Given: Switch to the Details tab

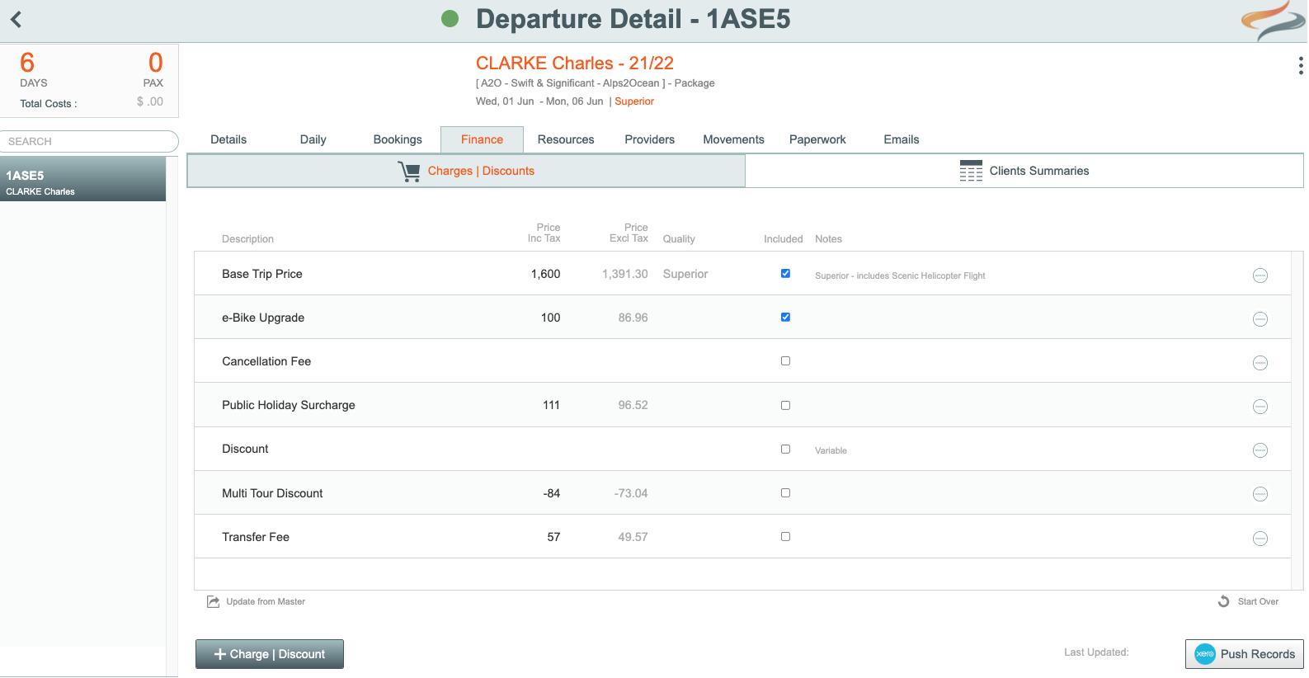Looking at the screenshot, I should [x=228, y=139].
